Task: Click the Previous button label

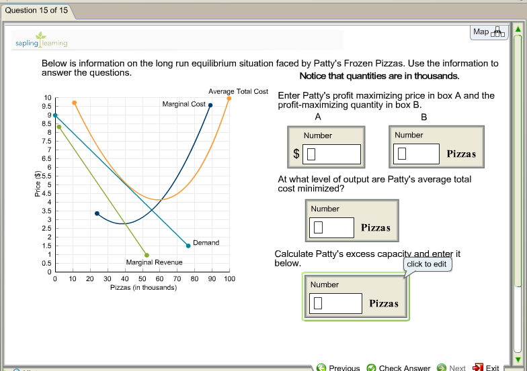Action: (344, 368)
